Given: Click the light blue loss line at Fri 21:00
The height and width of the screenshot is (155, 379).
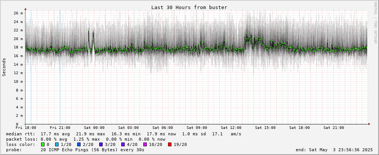Looking at the screenshot, I should [x=60, y=67].
